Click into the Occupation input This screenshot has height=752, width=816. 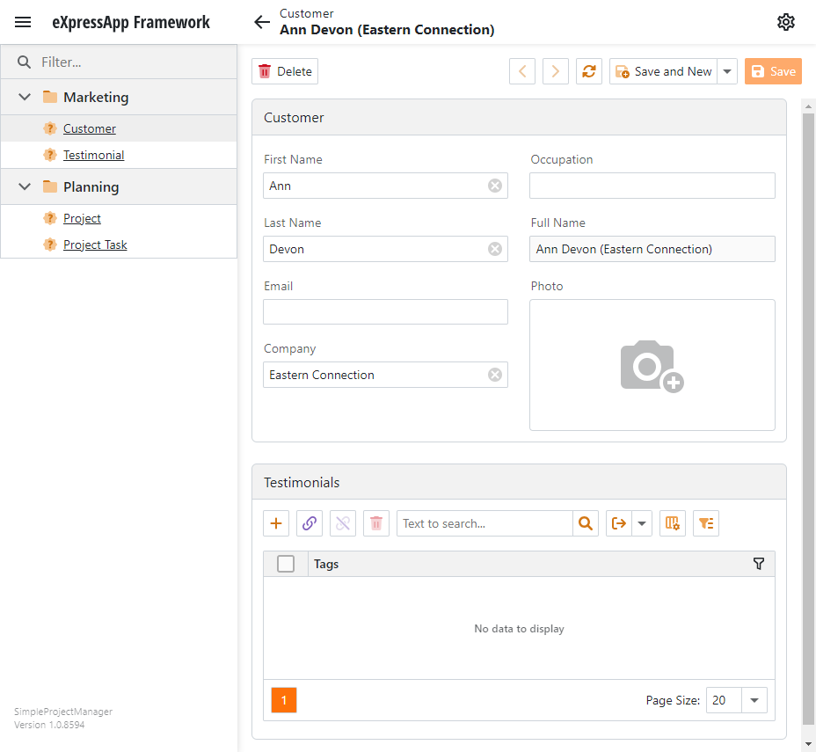652,186
